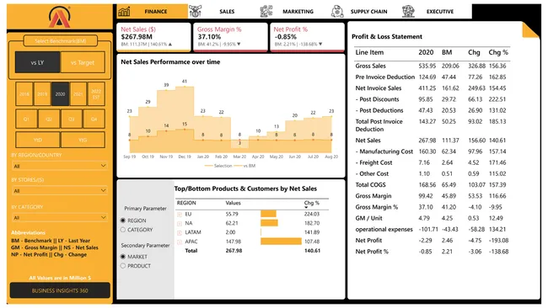Open the By Region/Country dropdown
548x308 pixels.
59,166
